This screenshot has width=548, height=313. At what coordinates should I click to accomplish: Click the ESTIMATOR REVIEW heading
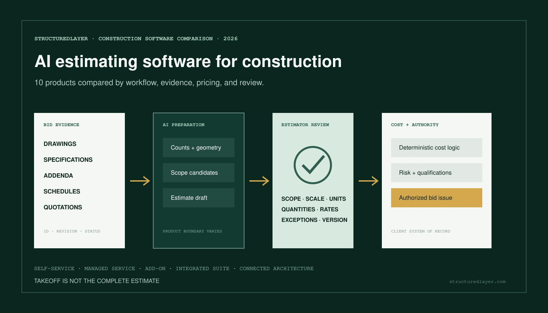(x=305, y=125)
